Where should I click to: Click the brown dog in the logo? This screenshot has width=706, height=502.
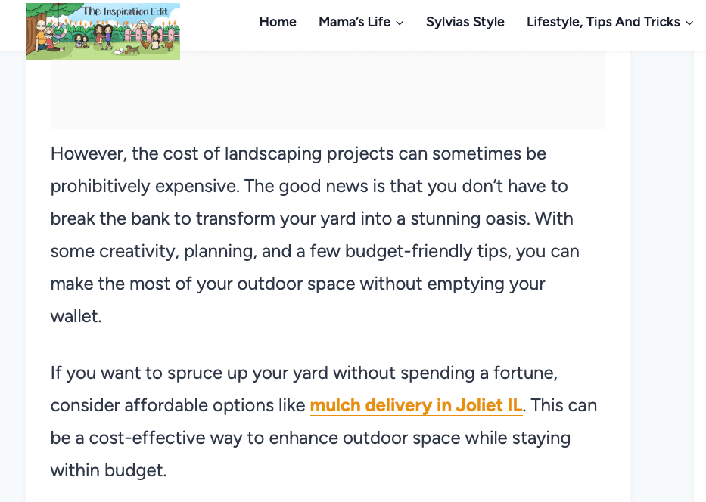tap(134, 50)
